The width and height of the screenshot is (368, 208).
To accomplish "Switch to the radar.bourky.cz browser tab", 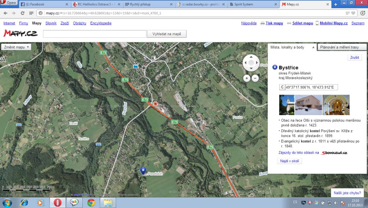I will (x=202, y=4).
